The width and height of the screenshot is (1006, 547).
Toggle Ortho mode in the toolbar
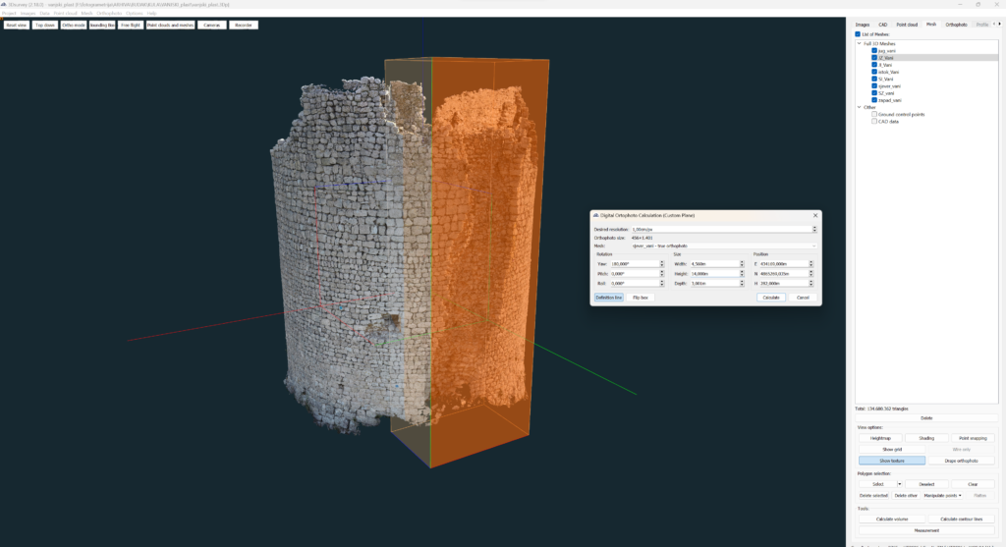click(74, 26)
